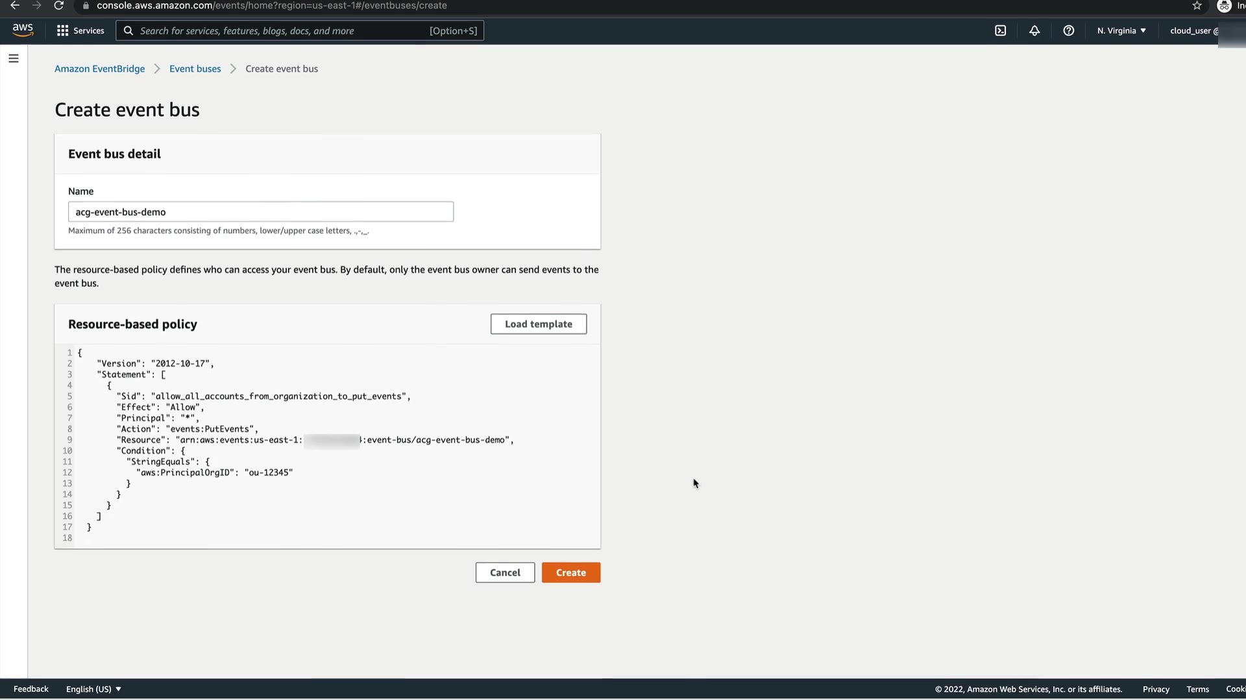The image size is (1246, 700).
Task: Open the Services grid menu
Action: pyautogui.click(x=80, y=30)
